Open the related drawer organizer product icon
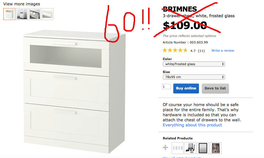Viewport: 264px width, 158px height. coord(216,148)
